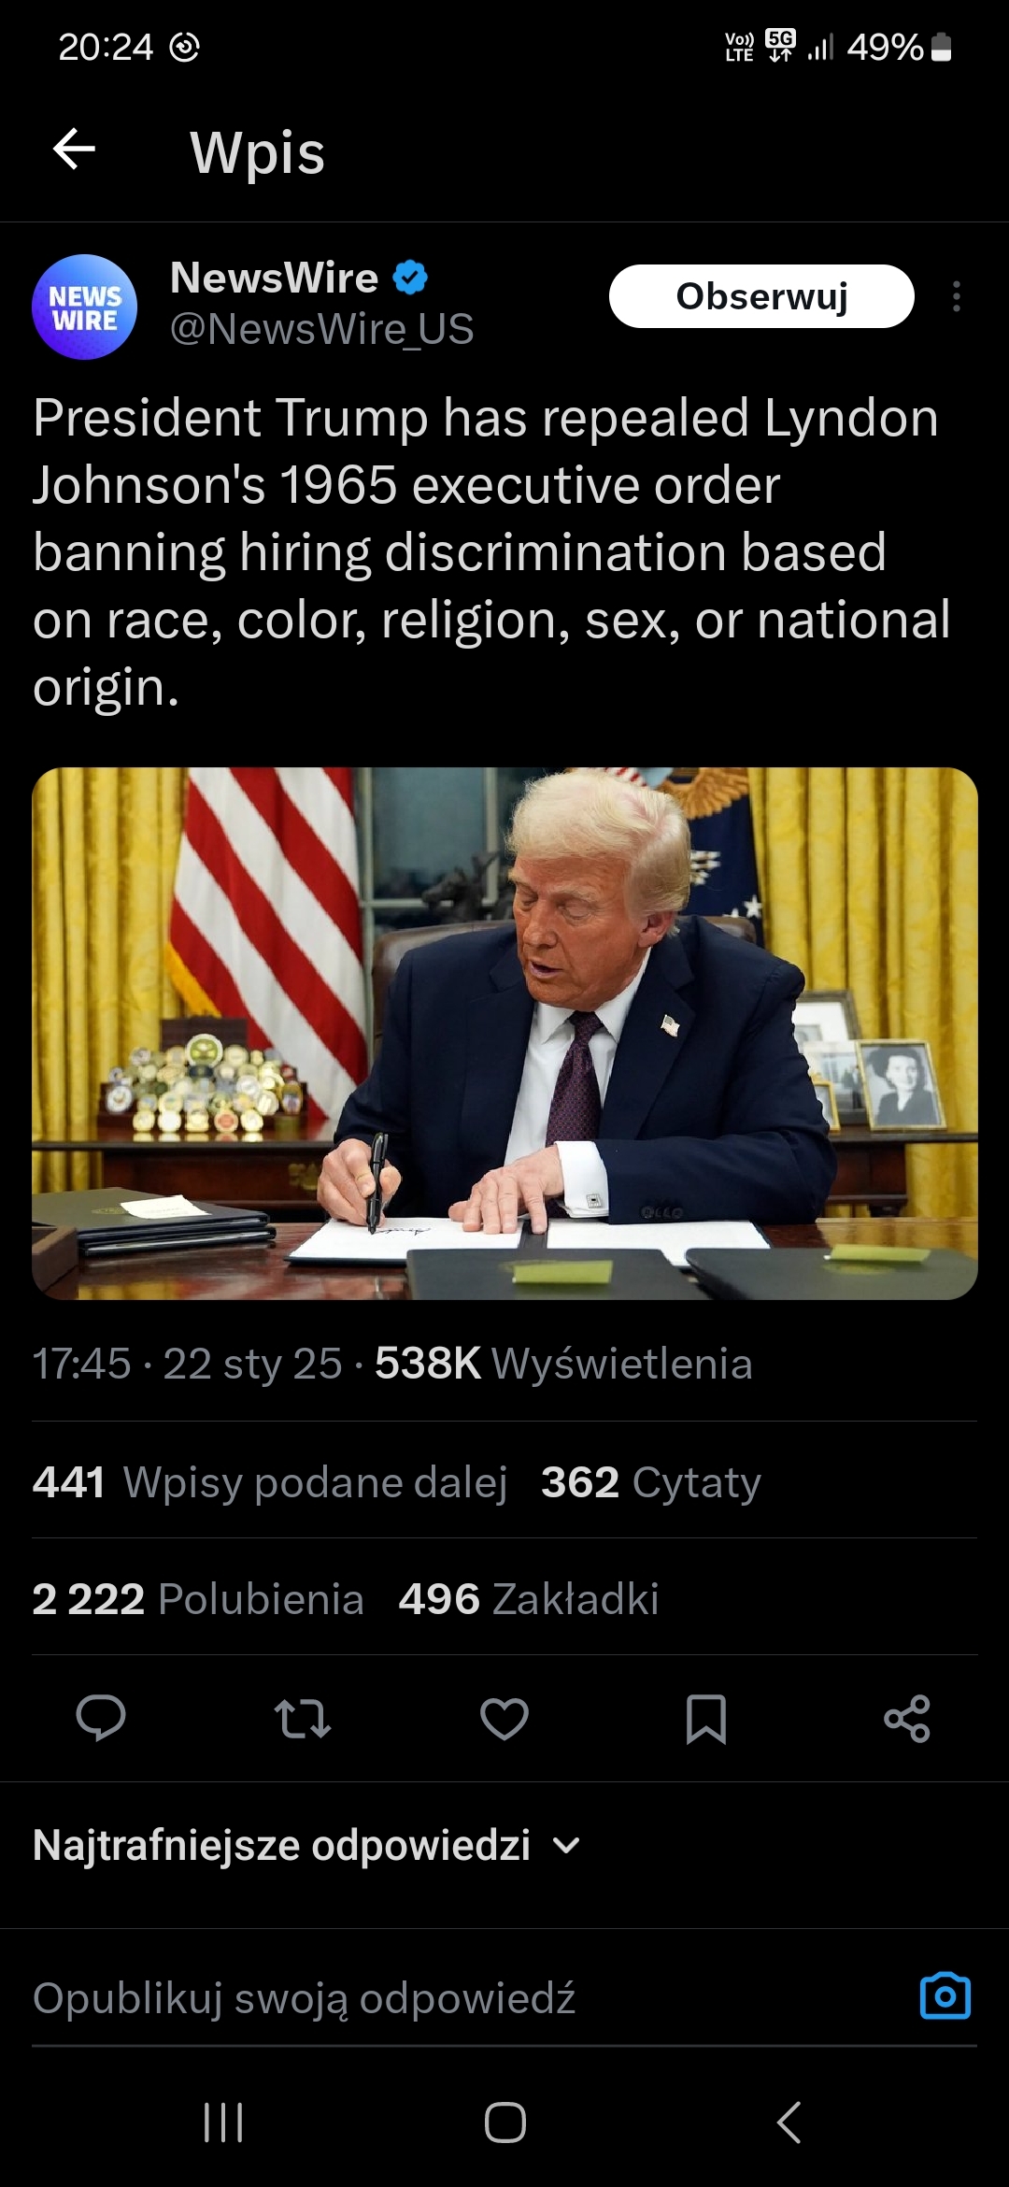The width and height of the screenshot is (1009, 2187).
Task: Open the Oval Office photo attached to post
Action: (x=504, y=1034)
